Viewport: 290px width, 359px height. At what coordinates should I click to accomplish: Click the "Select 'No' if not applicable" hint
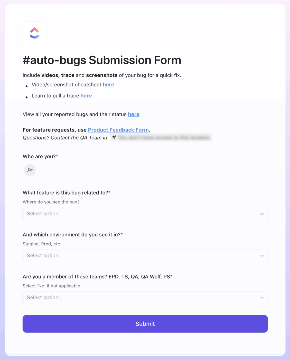point(51,286)
